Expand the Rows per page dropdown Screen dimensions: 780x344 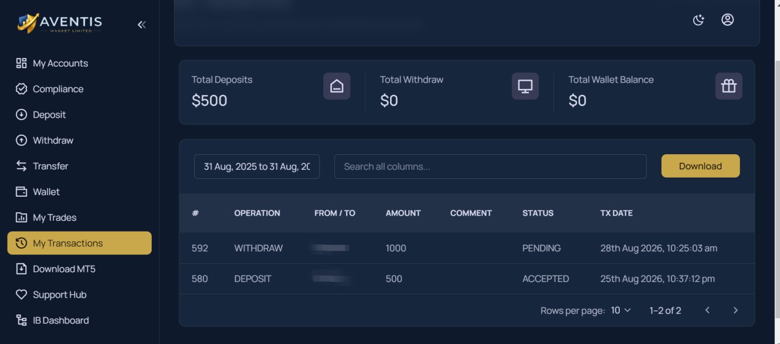pyautogui.click(x=620, y=310)
